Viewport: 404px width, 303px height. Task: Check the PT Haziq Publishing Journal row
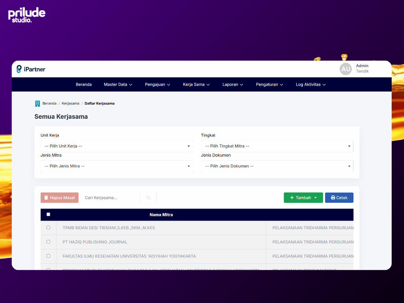tap(49, 242)
